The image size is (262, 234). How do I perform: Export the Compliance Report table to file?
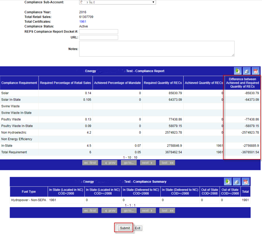point(238,71)
